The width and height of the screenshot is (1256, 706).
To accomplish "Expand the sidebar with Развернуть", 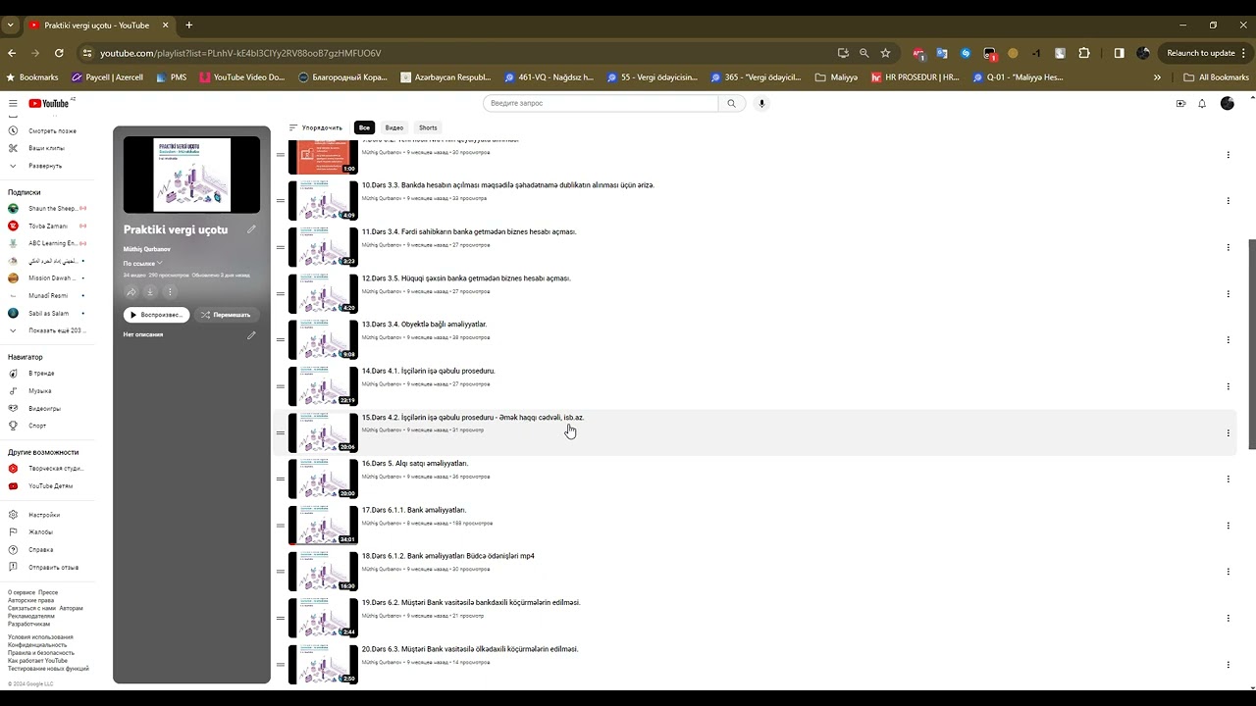I will tap(44, 166).
